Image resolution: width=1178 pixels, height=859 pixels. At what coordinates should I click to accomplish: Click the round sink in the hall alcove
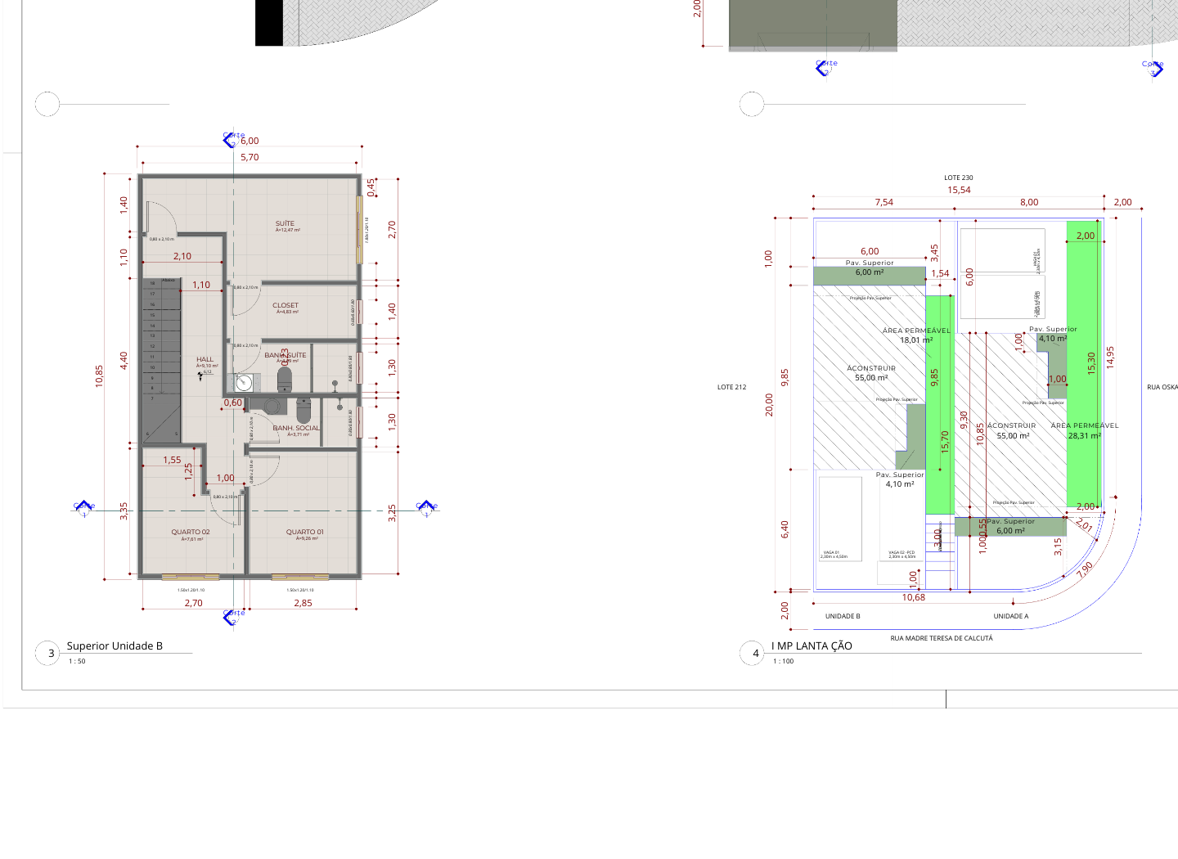pos(243,382)
